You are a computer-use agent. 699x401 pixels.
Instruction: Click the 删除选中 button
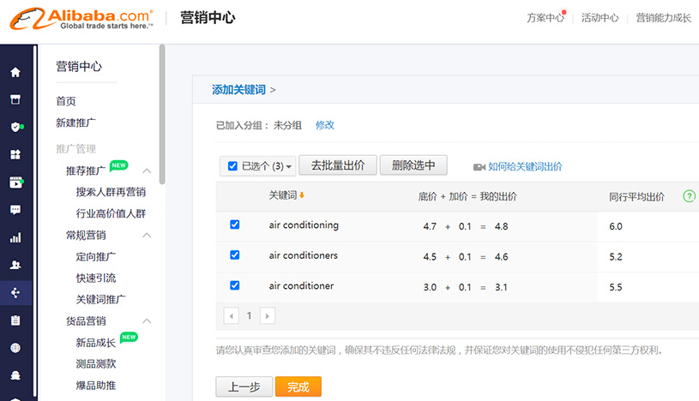click(x=413, y=165)
